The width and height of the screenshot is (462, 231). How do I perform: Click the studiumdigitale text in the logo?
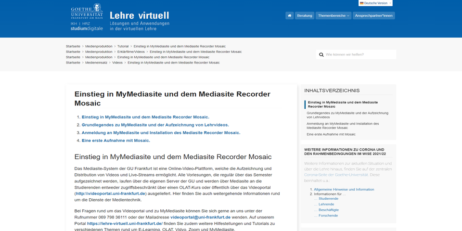pos(87,28)
